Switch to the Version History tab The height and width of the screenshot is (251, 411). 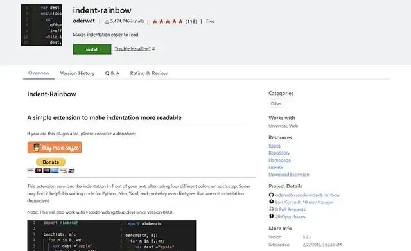pyautogui.click(x=77, y=73)
